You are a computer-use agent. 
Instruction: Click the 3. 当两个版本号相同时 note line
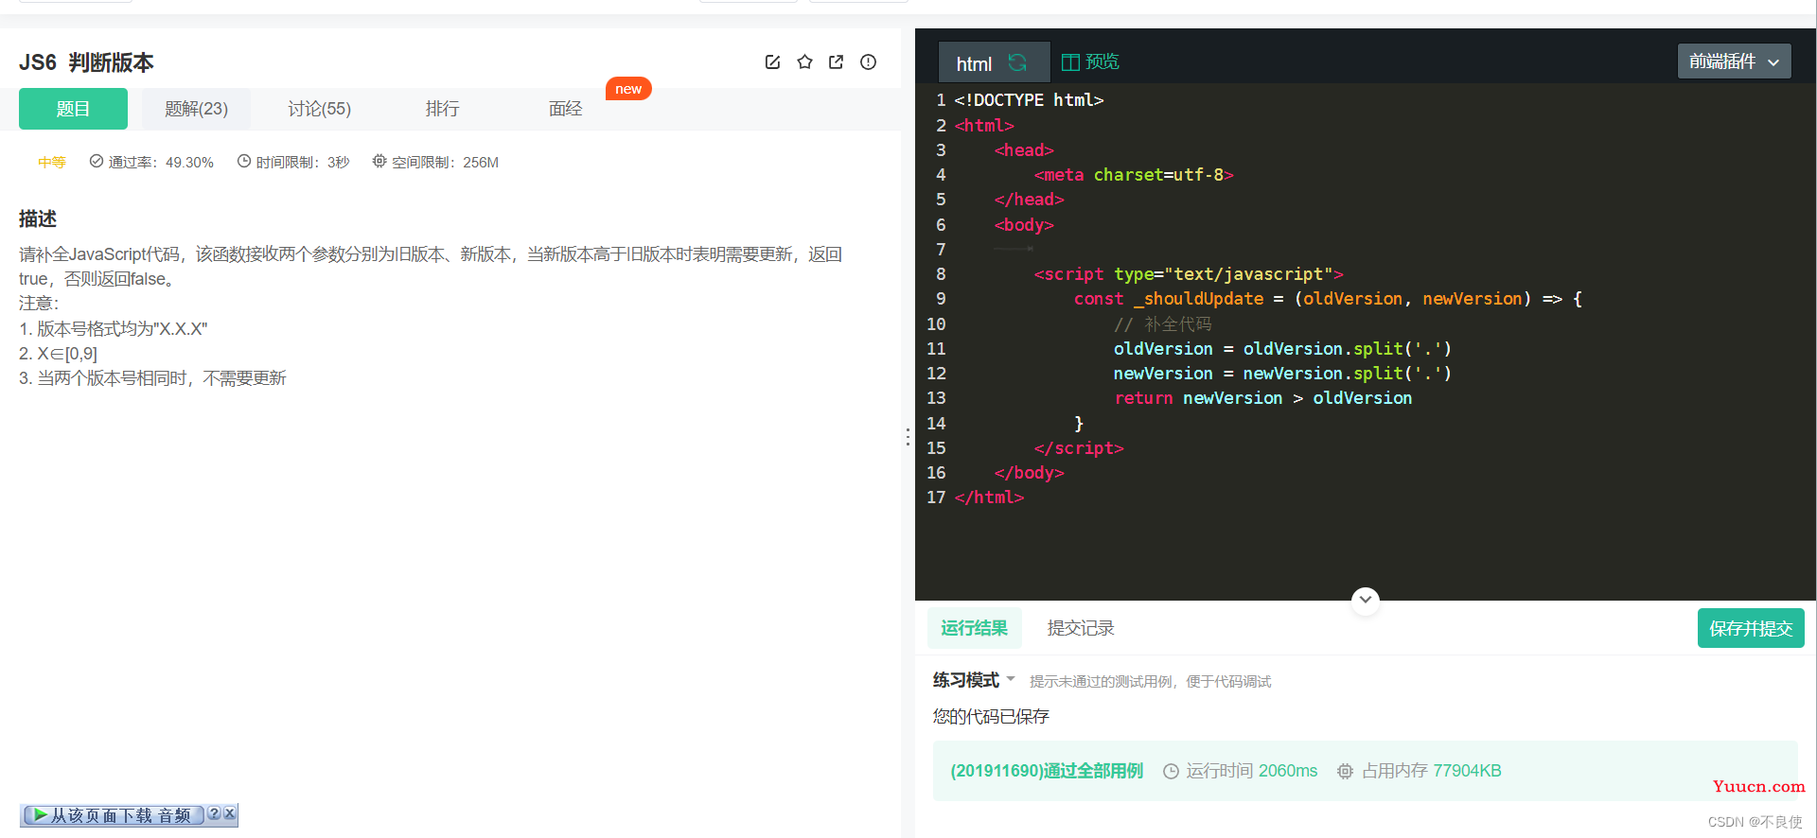point(152,378)
